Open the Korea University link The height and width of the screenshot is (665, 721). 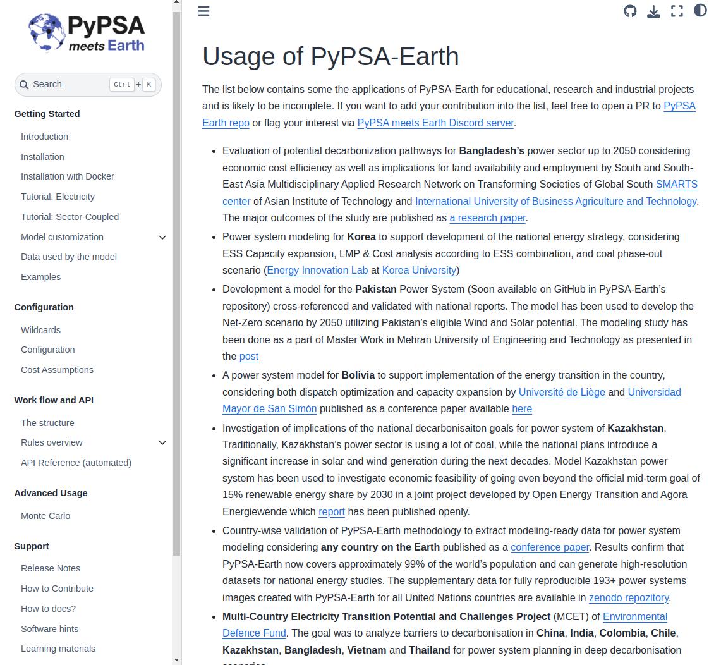(420, 271)
